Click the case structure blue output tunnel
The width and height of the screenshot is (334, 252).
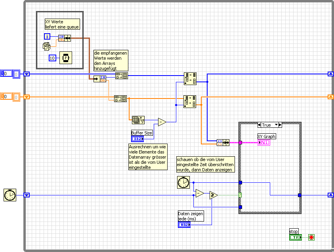300,195
